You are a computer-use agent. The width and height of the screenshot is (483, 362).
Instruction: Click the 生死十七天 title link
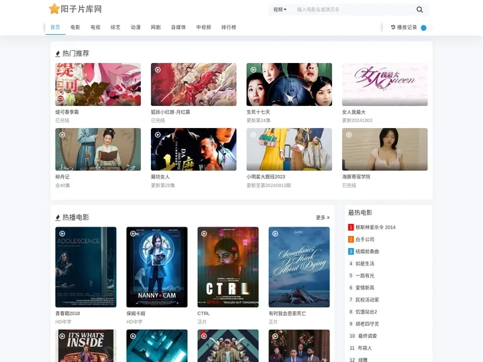click(x=258, y=112)
